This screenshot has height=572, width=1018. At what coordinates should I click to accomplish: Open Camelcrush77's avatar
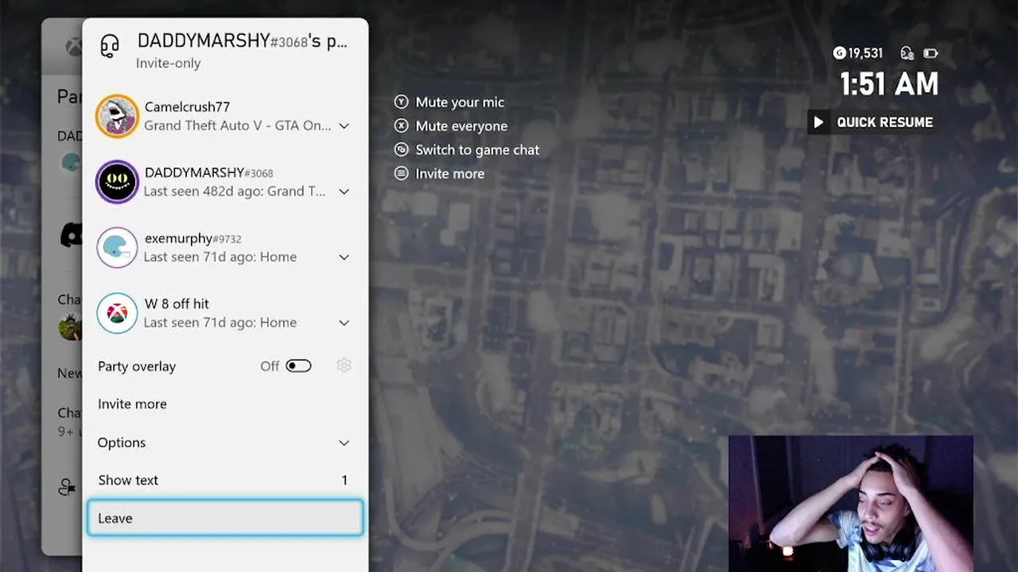(x=117, y=116)
